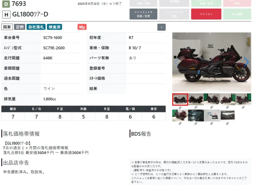Click the color value ワイン
Viewport: 256px width, 192px height.
pyautogui.click(x=49, y=89)
